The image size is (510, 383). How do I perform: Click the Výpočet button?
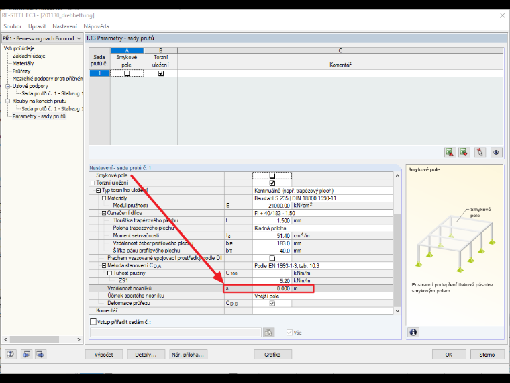point(104,355)
